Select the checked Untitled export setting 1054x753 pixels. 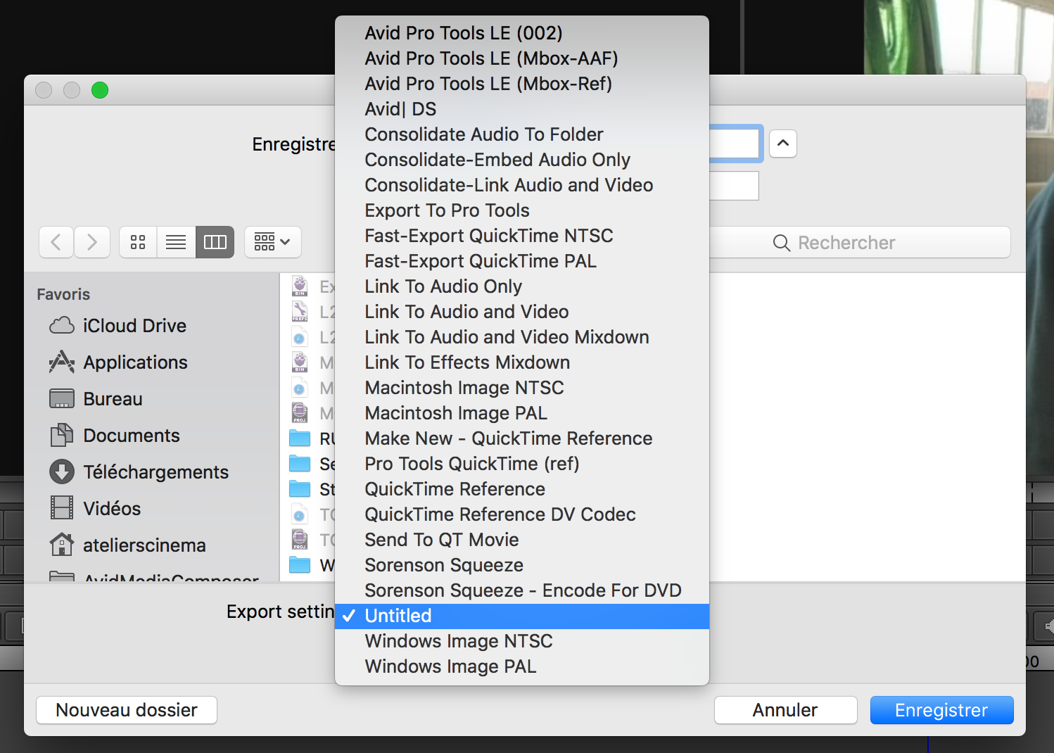[398, 616]
